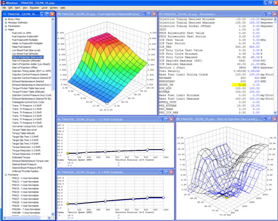Select Wastegate Control Duty Cycle map
Screen dimensions: 278x221
(28, 102)
